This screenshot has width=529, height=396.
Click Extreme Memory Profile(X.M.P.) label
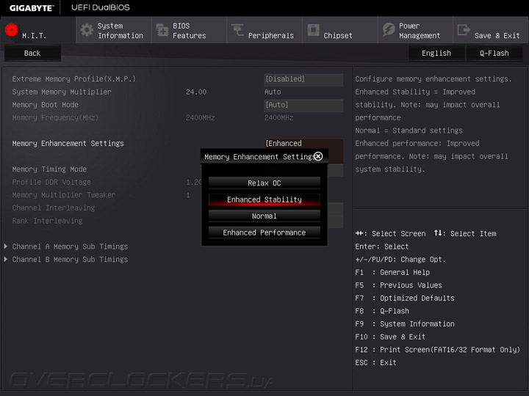74,78
